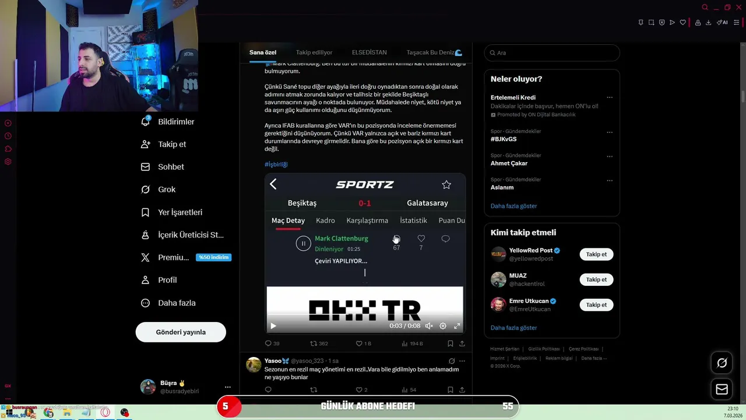Open Bildirimler notifications bell
The height and width of the screenshot is (420, 746).
pos(146,121)
